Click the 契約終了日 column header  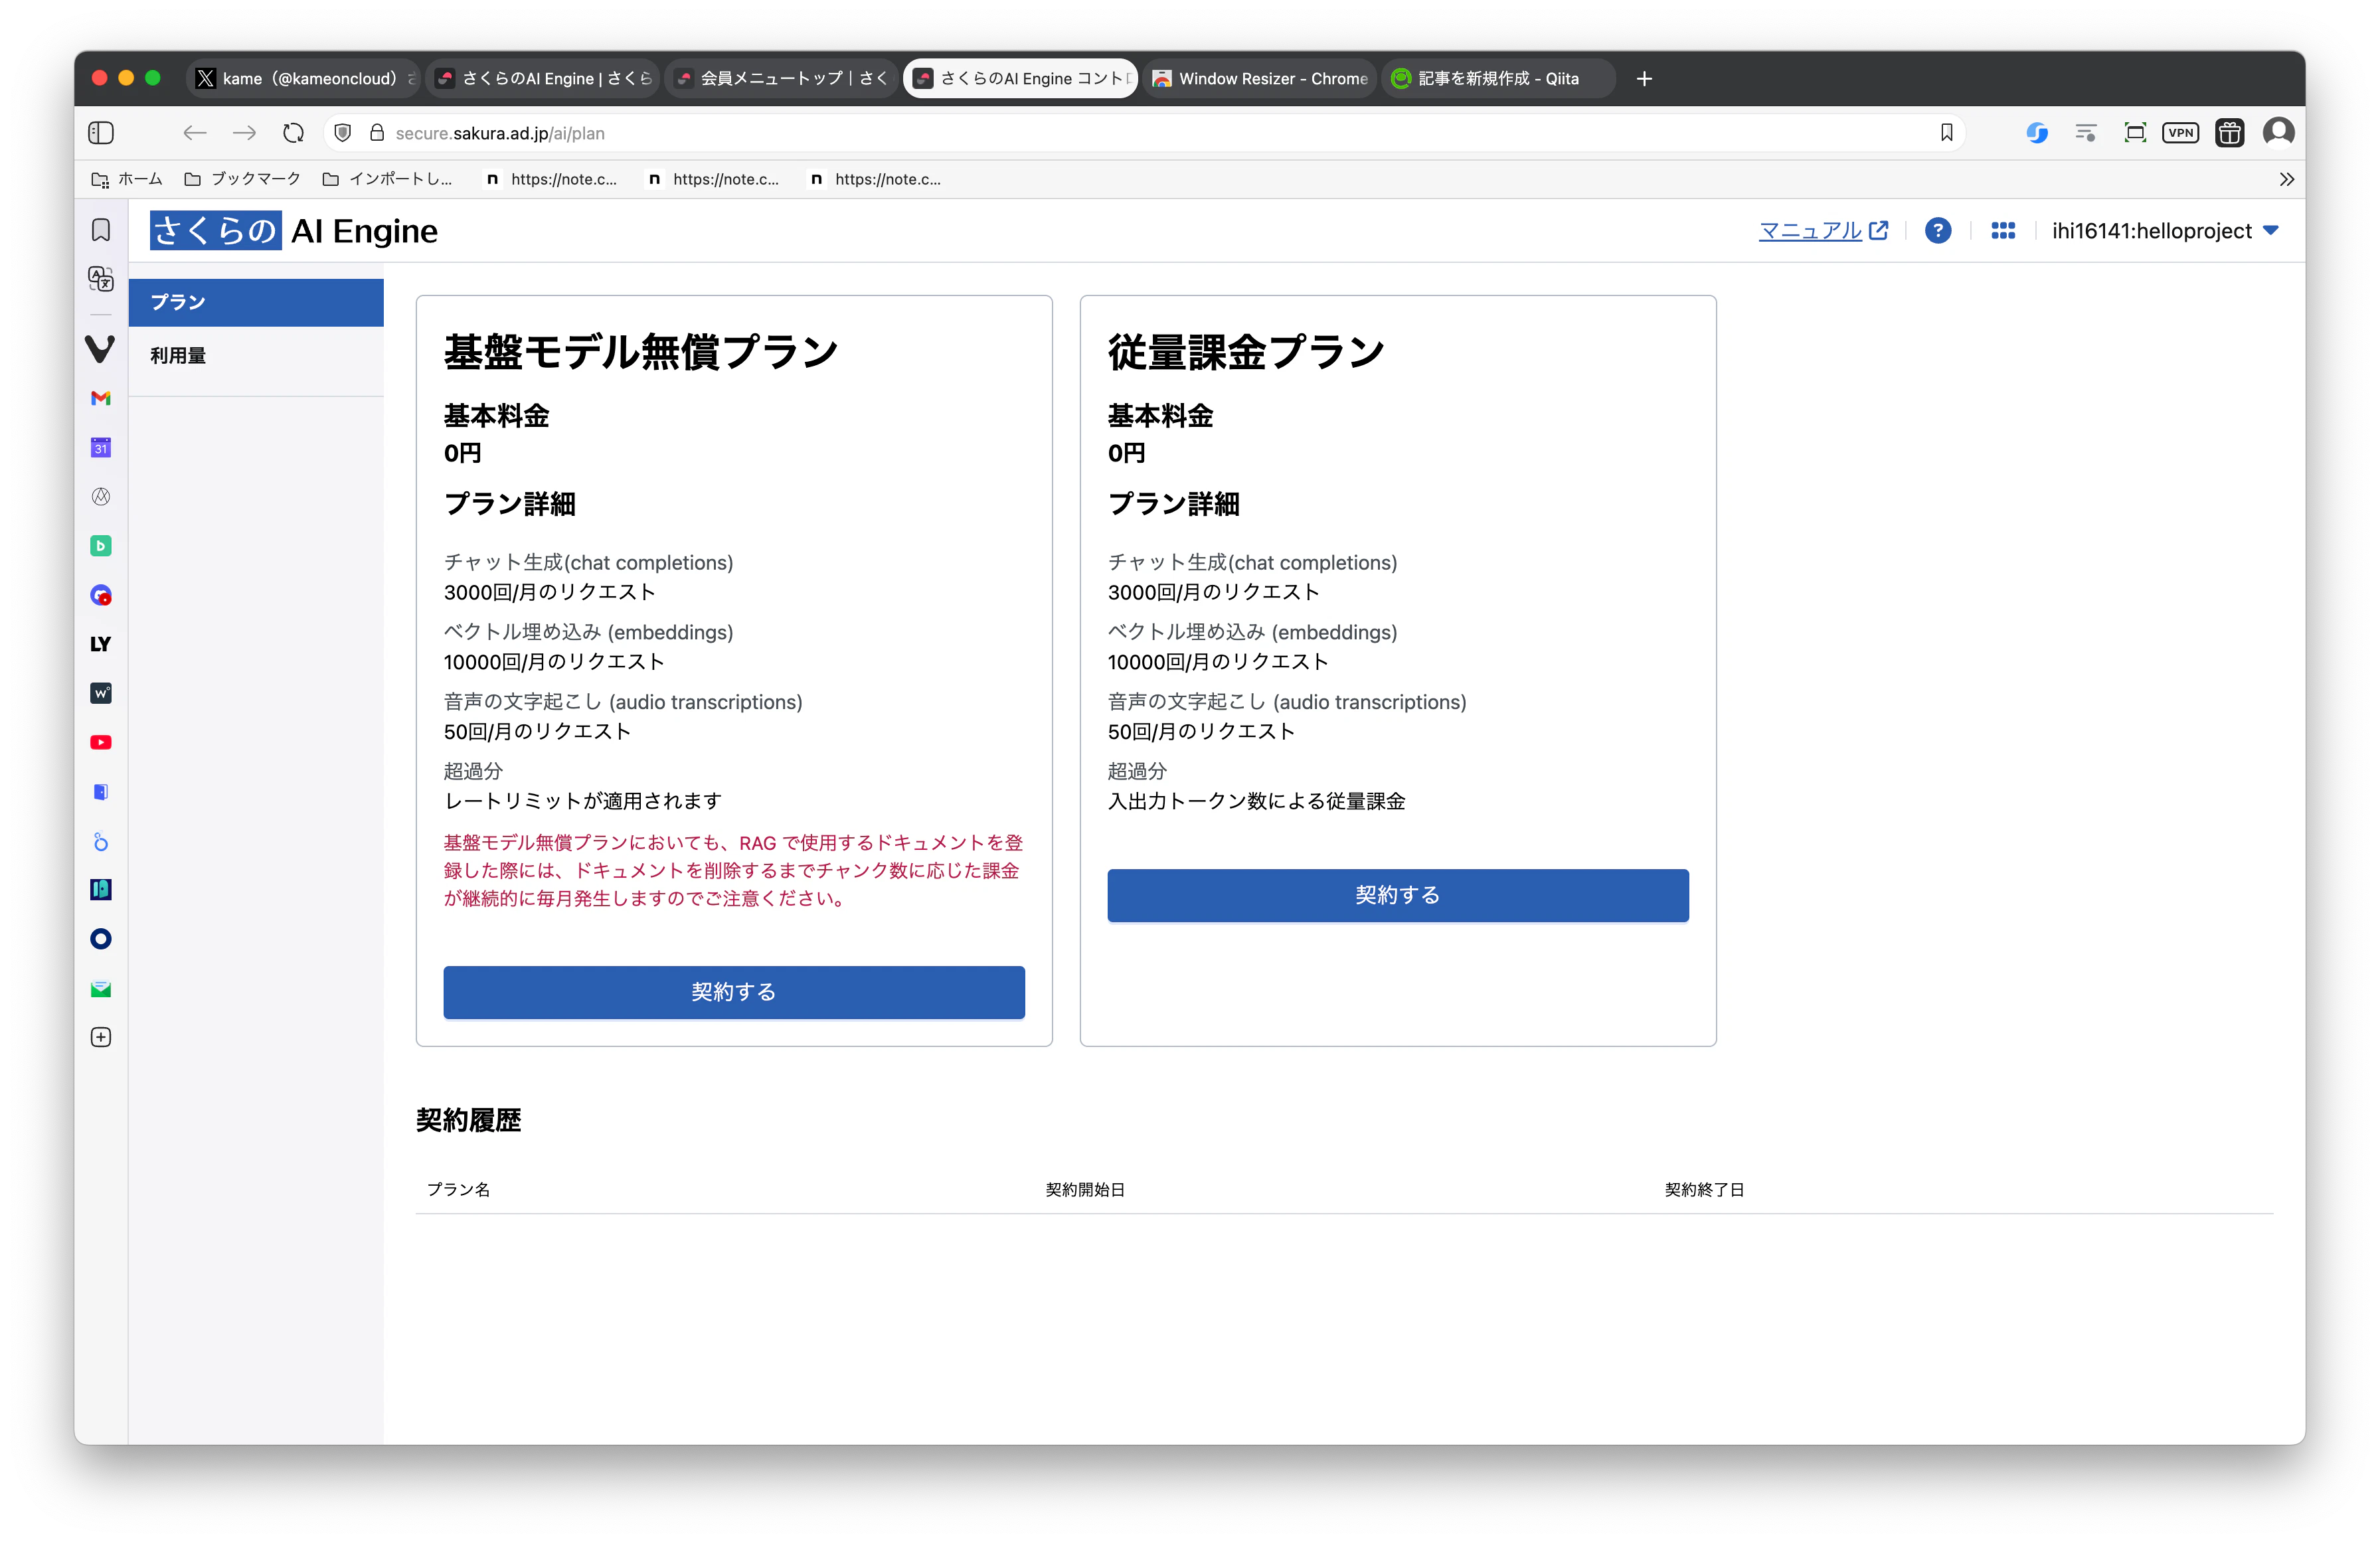click(1704, 1190)
